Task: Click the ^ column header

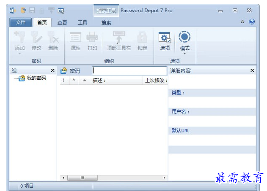Action: (x=74, y=80)
